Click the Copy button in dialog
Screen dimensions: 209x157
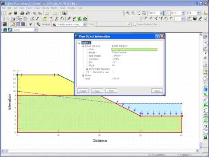(97, 91)
